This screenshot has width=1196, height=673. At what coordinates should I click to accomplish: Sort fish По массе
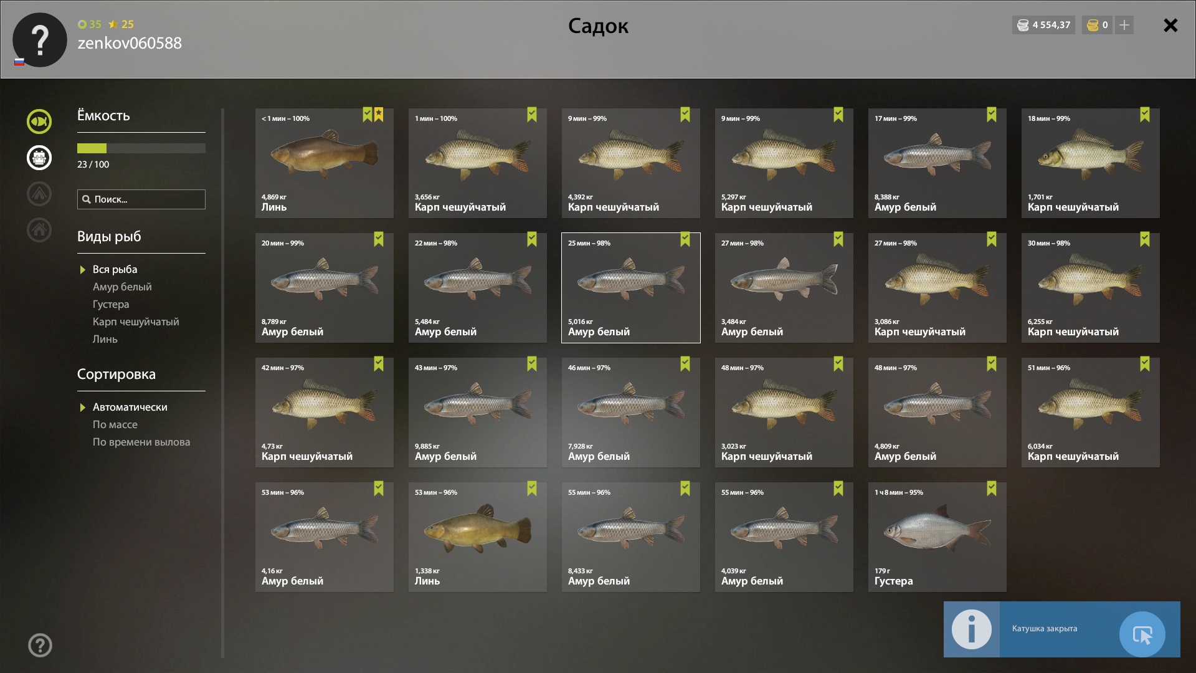tap(115, 424)
